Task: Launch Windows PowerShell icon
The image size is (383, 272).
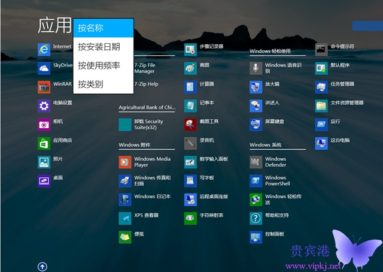Action: pyautogui.click(x=256, y=181)
